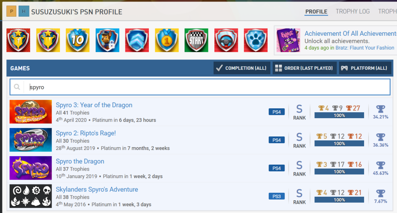This screenshot has height=213, width=397.
Task: Click the number 10 shield trophy icon
Action: pos(78,40)
